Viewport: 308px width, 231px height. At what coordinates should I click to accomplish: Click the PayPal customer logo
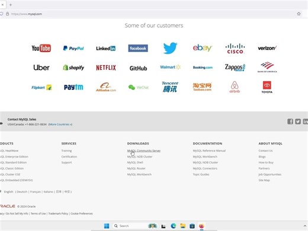tap(73, 48)
